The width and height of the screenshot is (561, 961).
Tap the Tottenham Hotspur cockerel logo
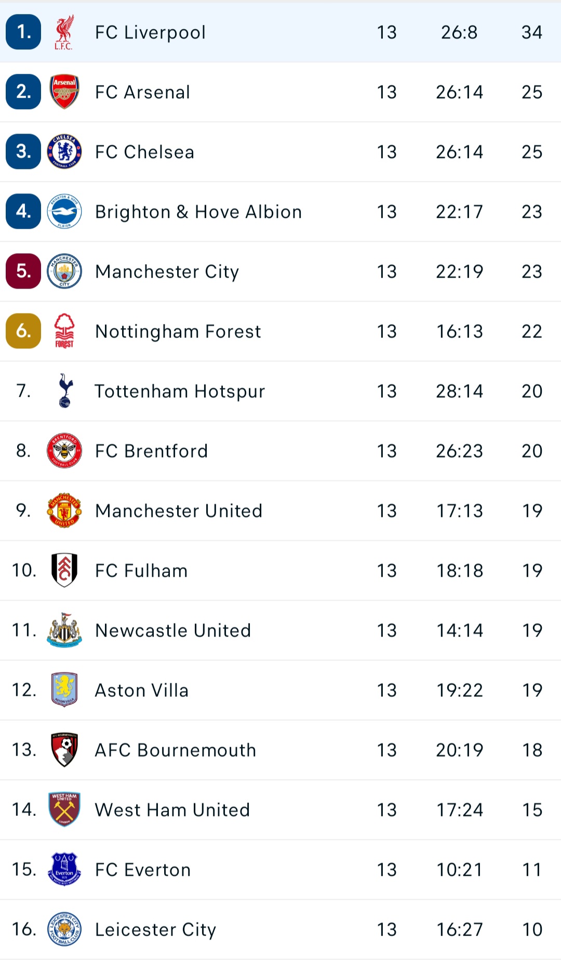[64, 391]
